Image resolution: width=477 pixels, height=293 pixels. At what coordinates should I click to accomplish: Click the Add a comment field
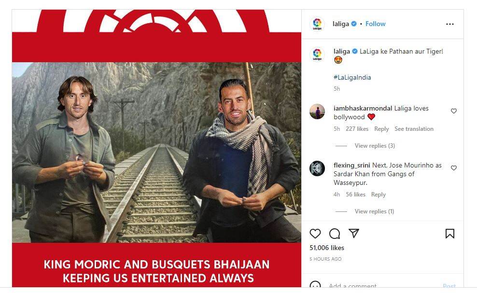383,286
